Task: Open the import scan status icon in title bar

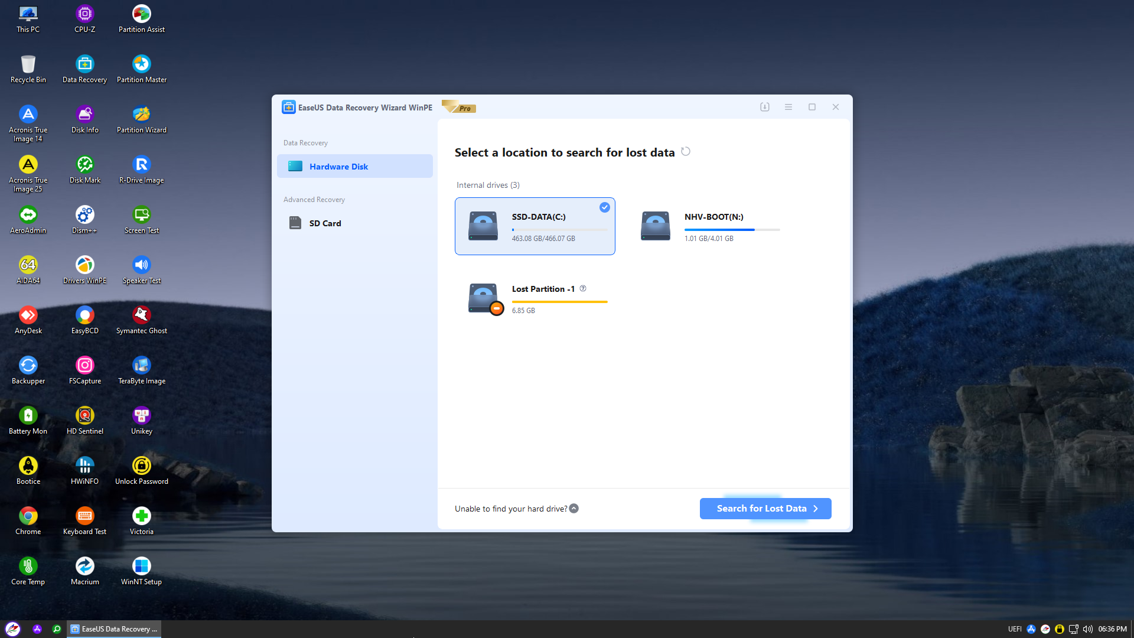Action: point(764,107)
